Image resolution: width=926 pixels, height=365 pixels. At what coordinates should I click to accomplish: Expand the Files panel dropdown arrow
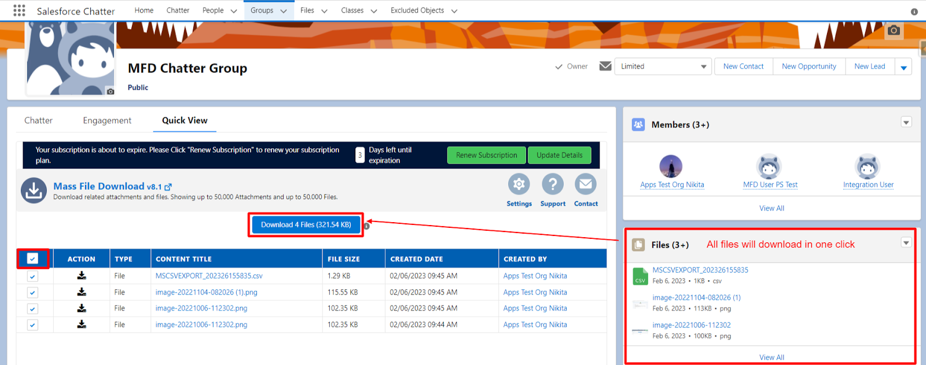point(906,242)
